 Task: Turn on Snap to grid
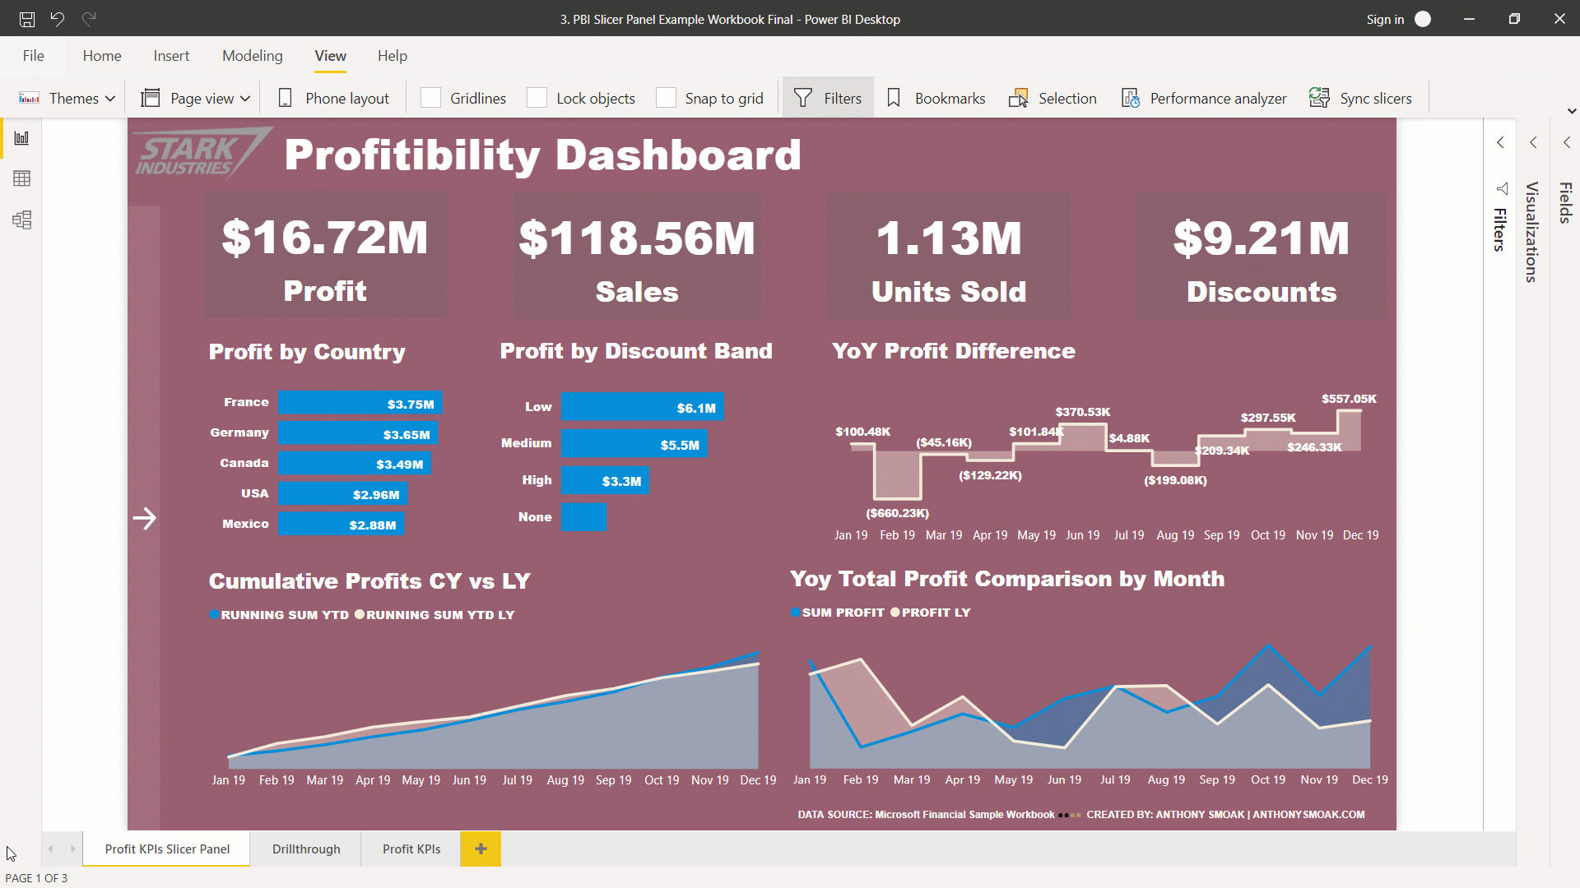tap(667, 97)
